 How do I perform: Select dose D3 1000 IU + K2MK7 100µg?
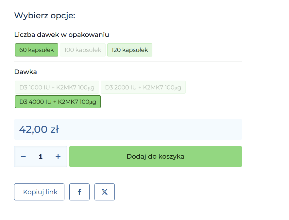coord(57,87)
